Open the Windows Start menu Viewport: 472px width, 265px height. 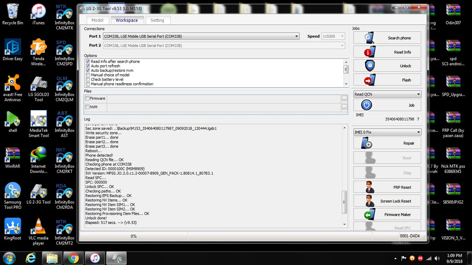(9, 258)
